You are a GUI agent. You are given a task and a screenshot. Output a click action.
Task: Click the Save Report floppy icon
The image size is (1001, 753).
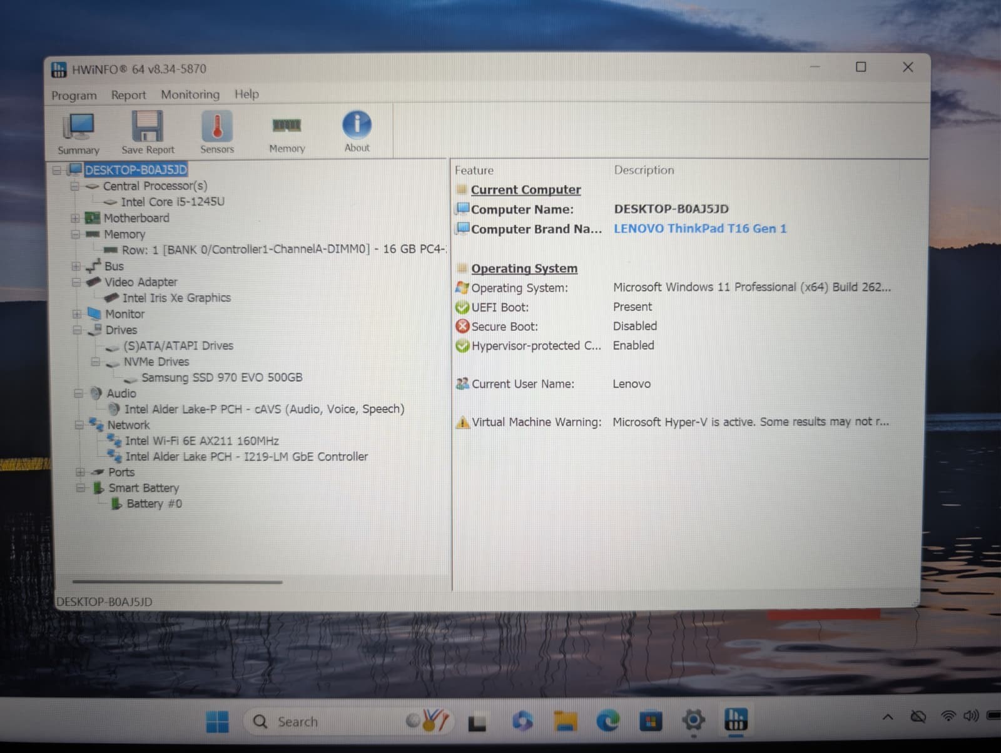tap(148, 133)
